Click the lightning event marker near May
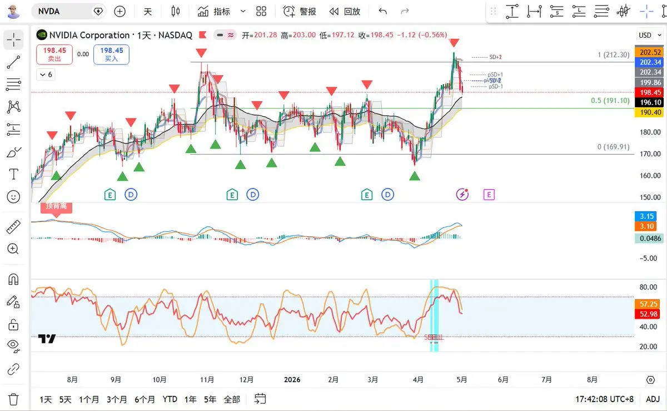667x411 pixels. coord(462,194)
